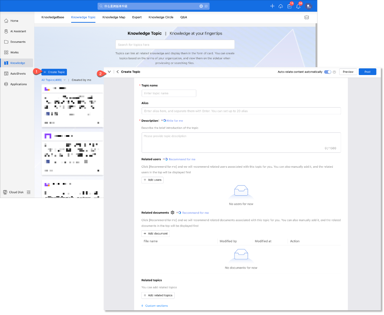Switch to the Knowledge Map tab
The height and width of the screenshot is (315, 384).
pos(114,17)
